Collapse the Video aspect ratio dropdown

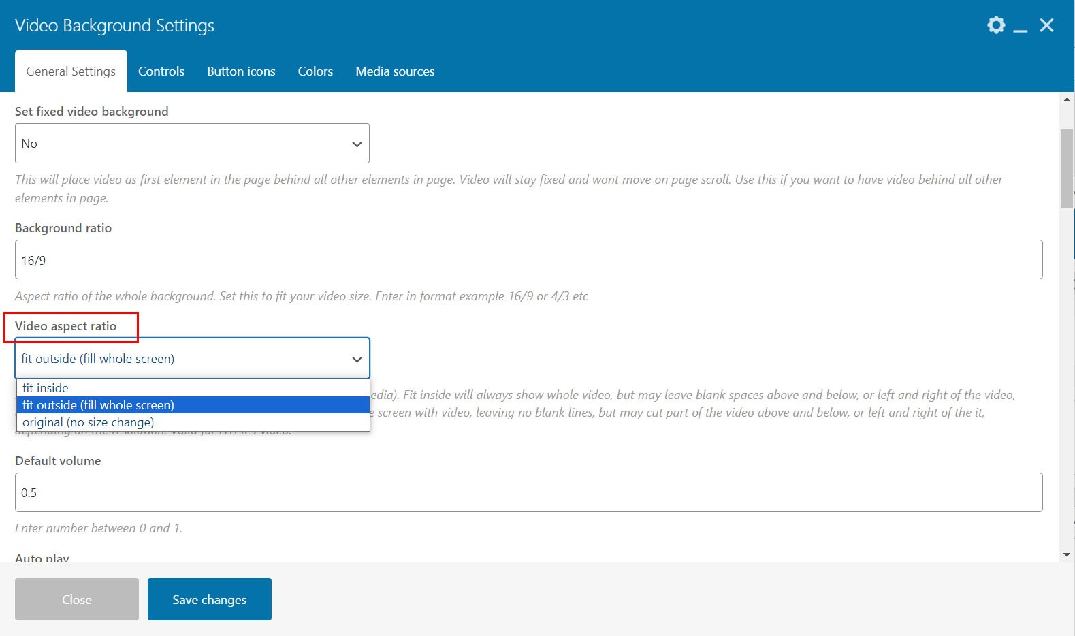pyautogui.click(x=192, y=358)
